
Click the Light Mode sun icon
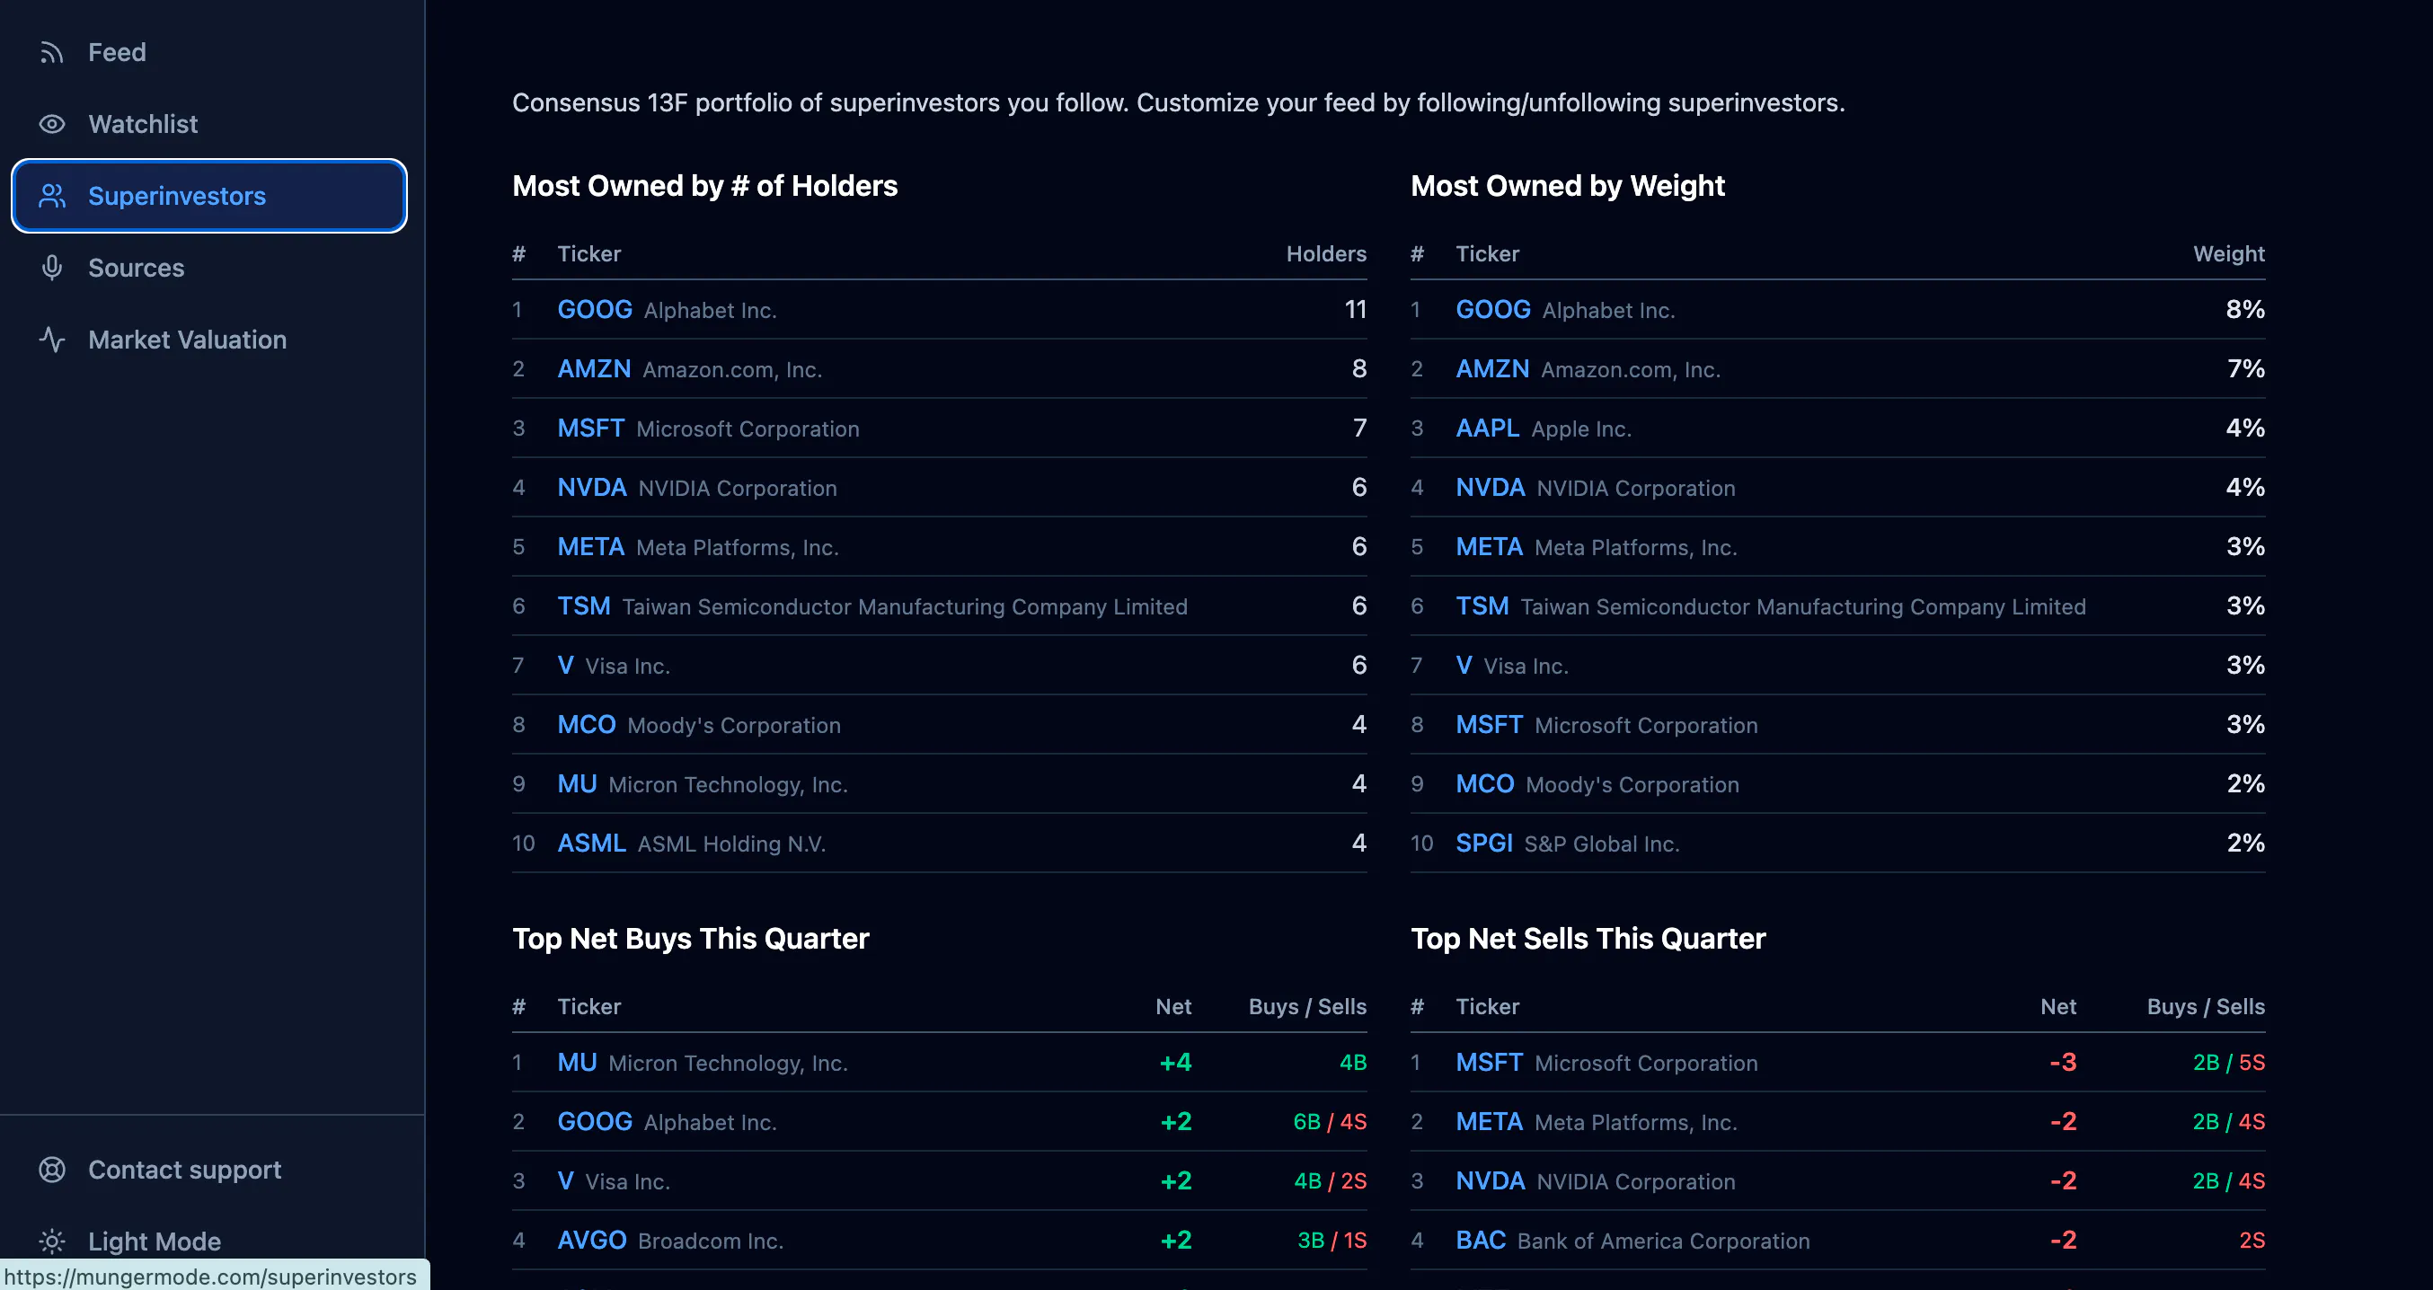52,1241
